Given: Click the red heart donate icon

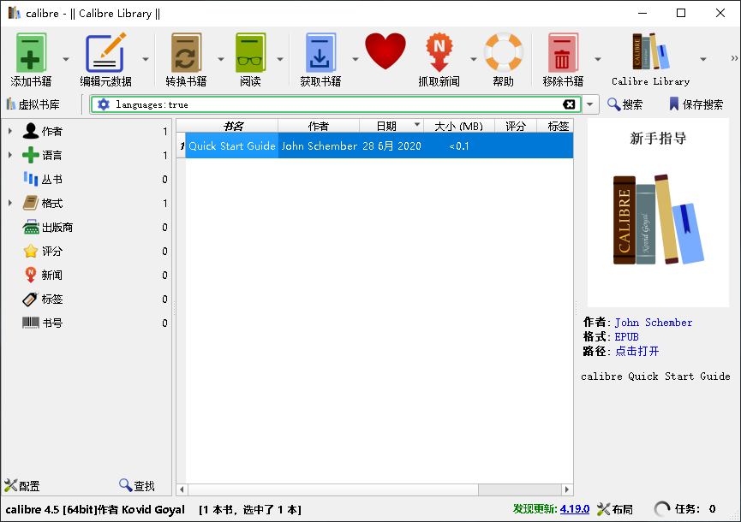Looking at the screenshot, I should pyautogui.click(x=385, y=51).
